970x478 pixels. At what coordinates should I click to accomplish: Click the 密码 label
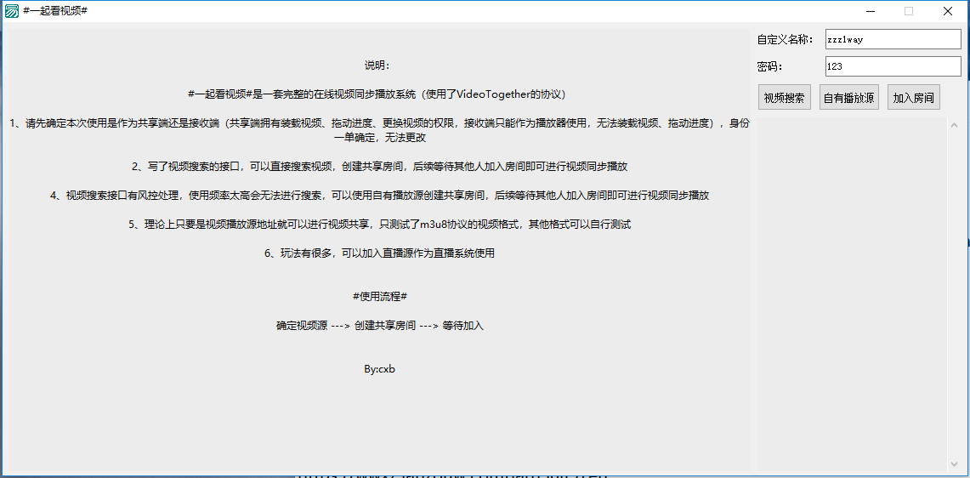point(769,66)
